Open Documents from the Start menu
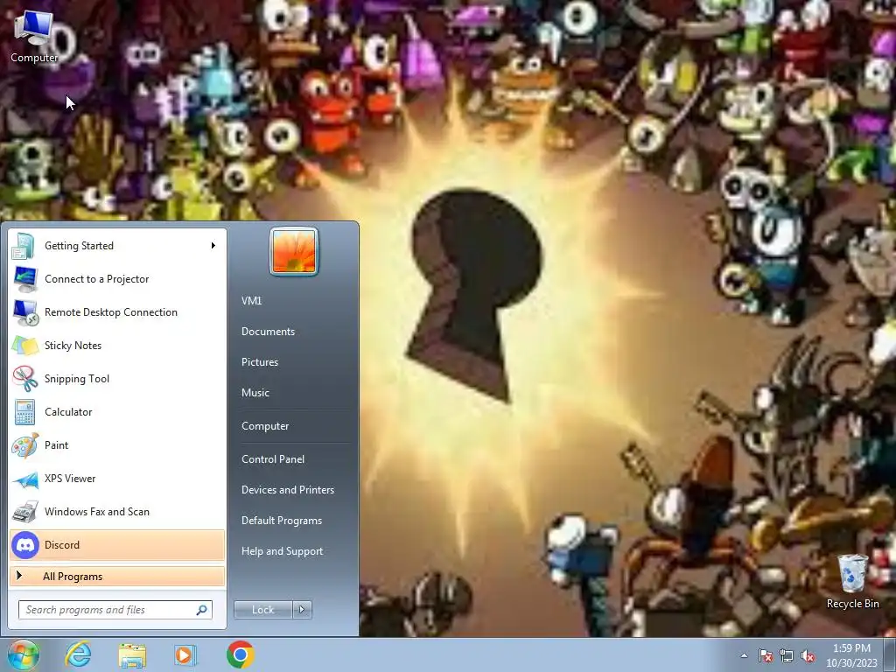The width and height of the screenshot is (896, 672). [x=268, y=332]
